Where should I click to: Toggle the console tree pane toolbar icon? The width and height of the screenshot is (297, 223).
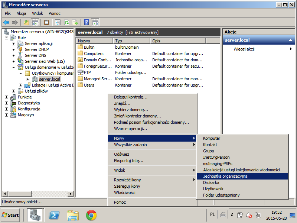click(x=35, y=23)
